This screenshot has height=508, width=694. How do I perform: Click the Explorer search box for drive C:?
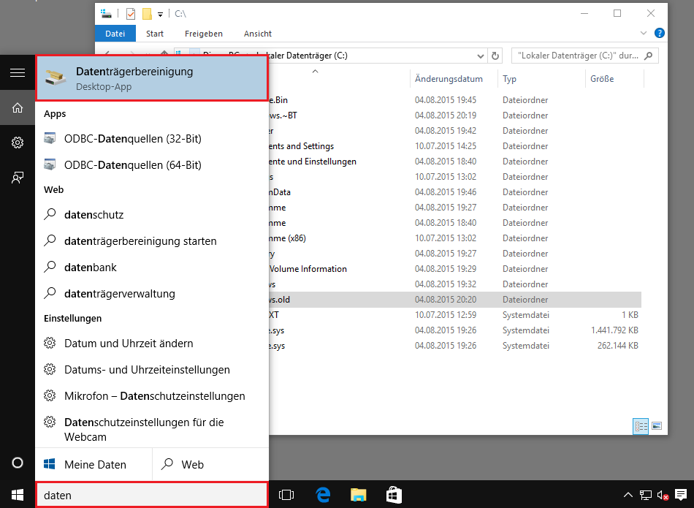tap(584, 56)
